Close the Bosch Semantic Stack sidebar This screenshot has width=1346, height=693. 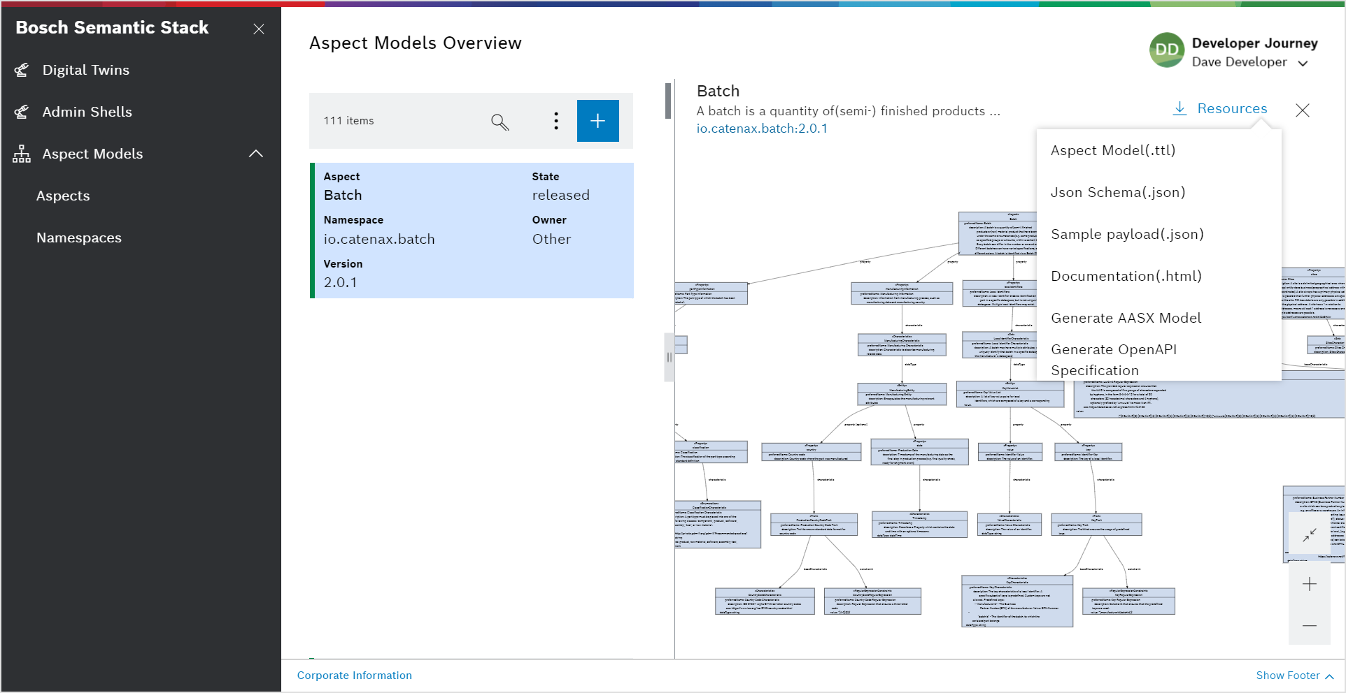point(259,29)
